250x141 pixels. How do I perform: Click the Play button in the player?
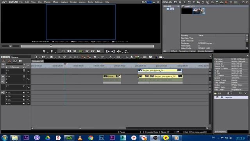81,51
